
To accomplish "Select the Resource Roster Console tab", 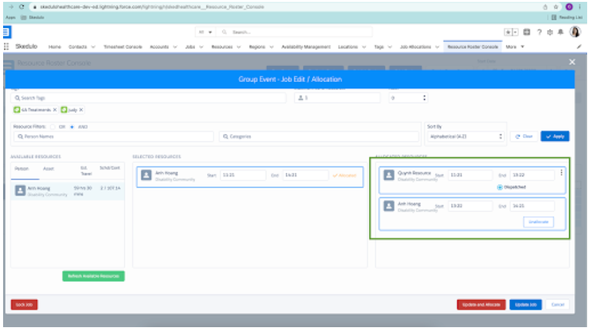I will click(x=473, y=47).
